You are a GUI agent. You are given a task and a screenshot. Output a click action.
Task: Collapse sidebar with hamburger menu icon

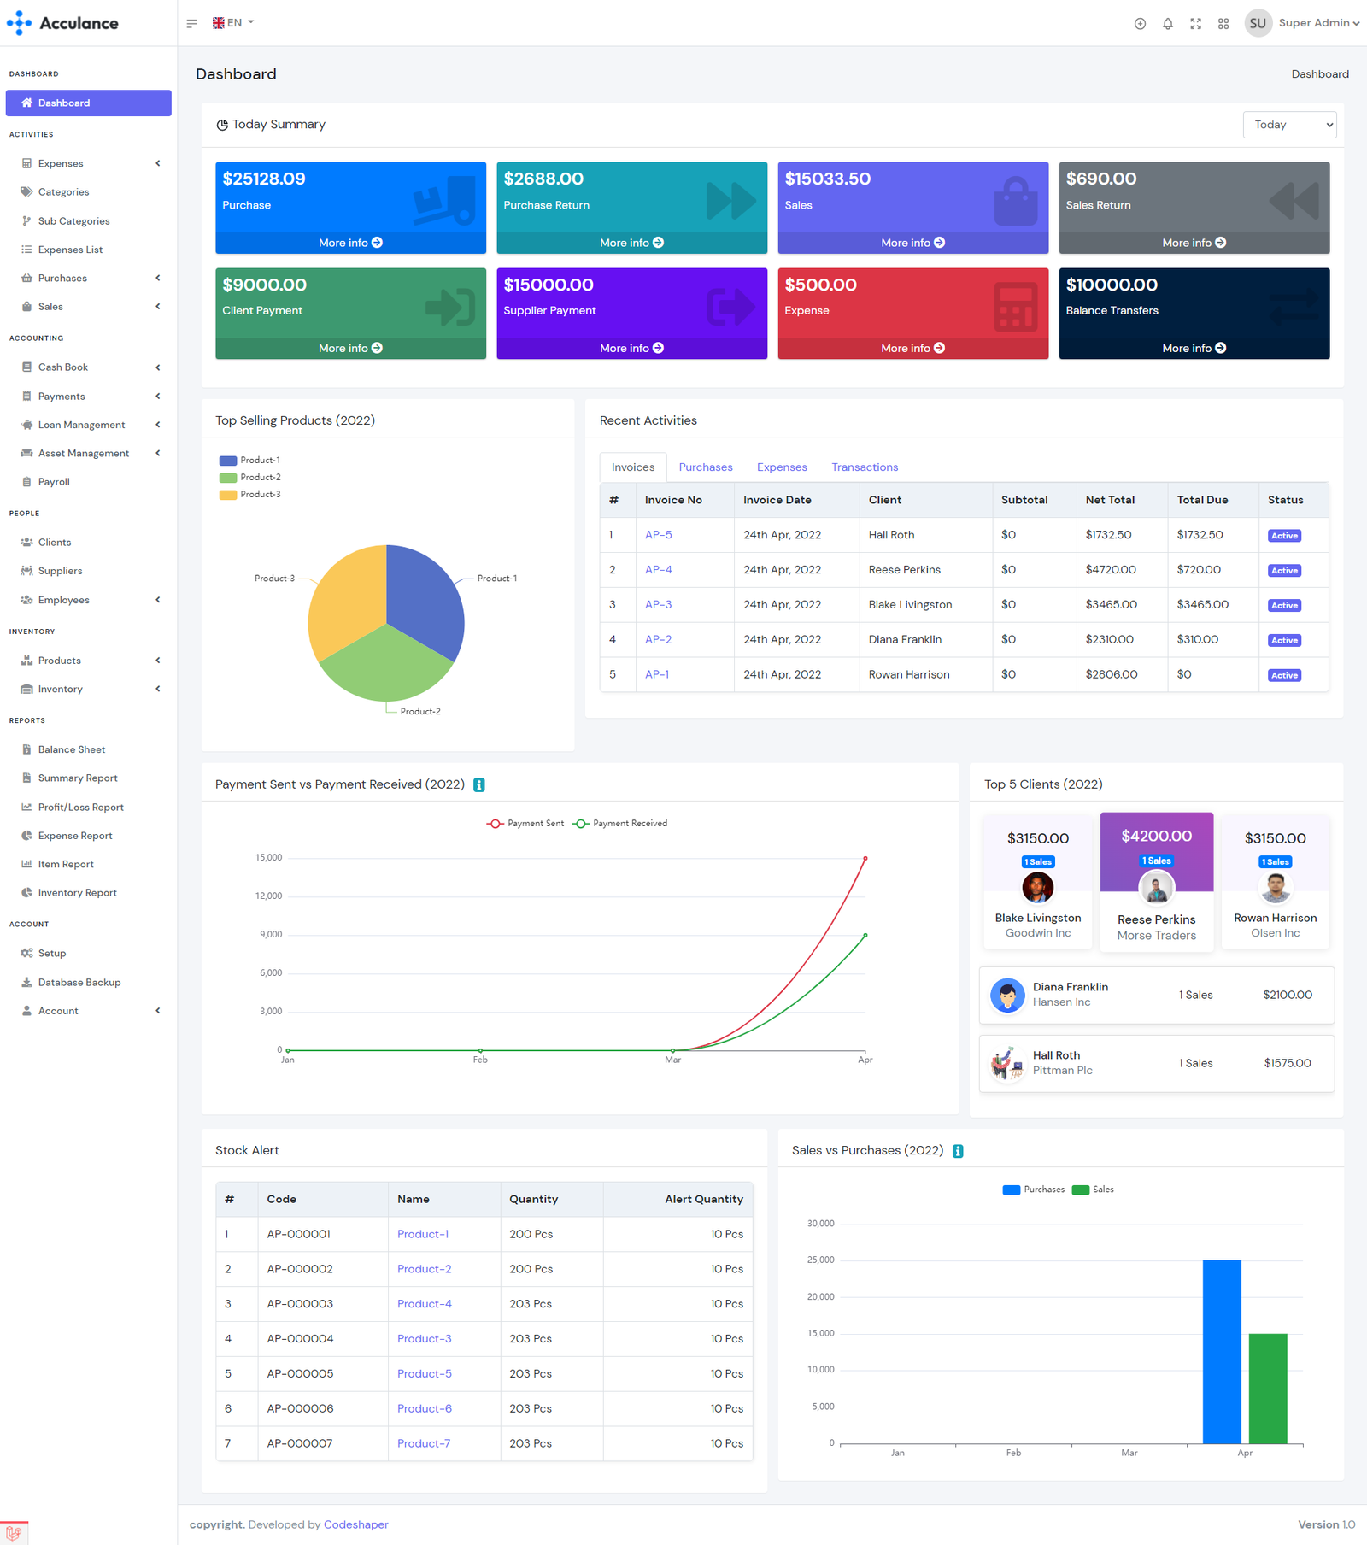pyautogui.click(x=191, y=23)
